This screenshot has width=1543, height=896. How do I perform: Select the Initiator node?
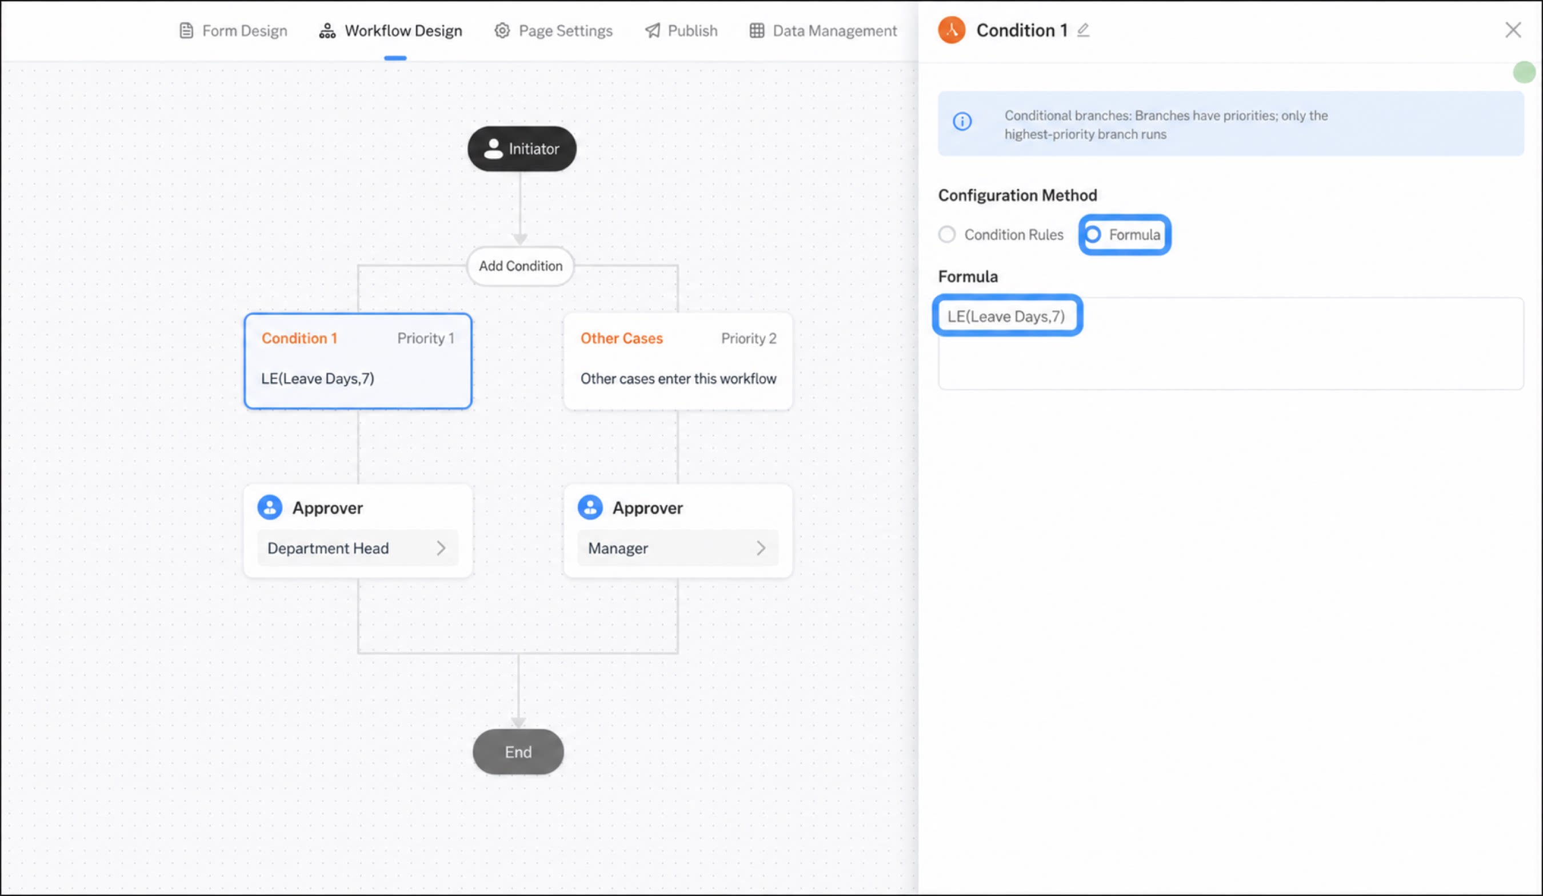coord(522,149)
